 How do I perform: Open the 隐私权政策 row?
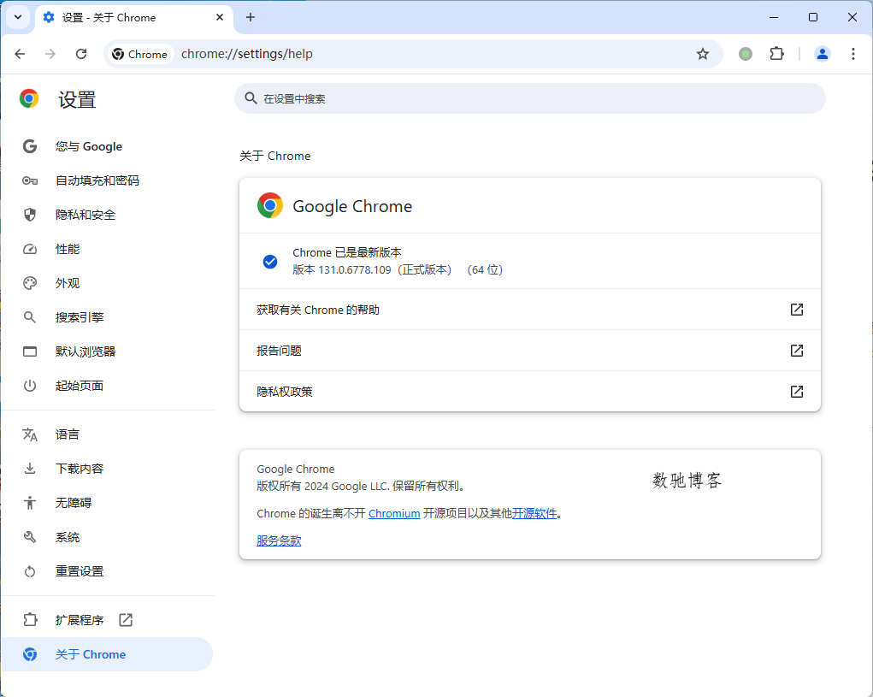530,392
